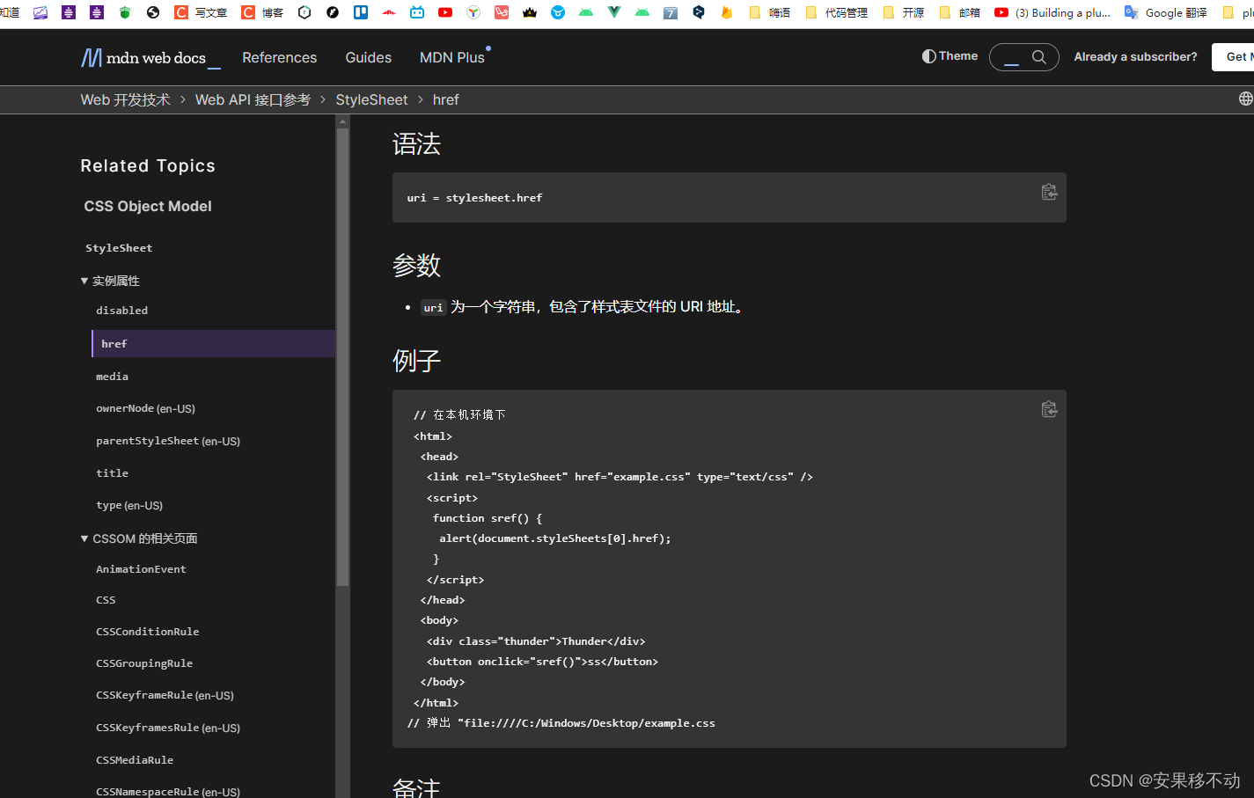Collapse the 实例属性 section
The image size is (1254, 798).
click(110, 281)
